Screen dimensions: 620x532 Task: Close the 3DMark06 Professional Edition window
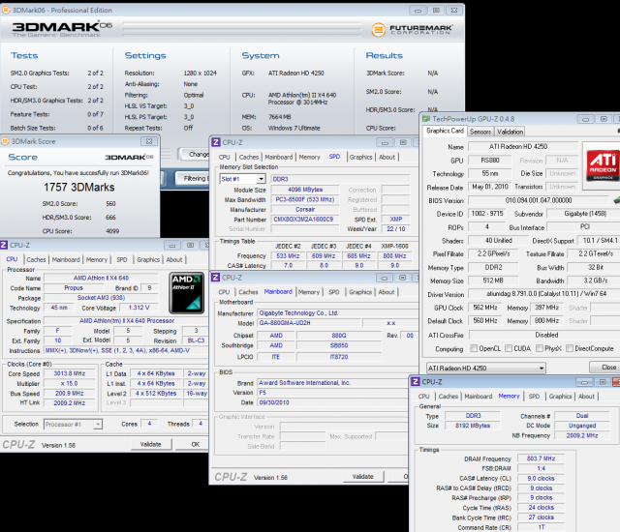[x=454, y=11]
